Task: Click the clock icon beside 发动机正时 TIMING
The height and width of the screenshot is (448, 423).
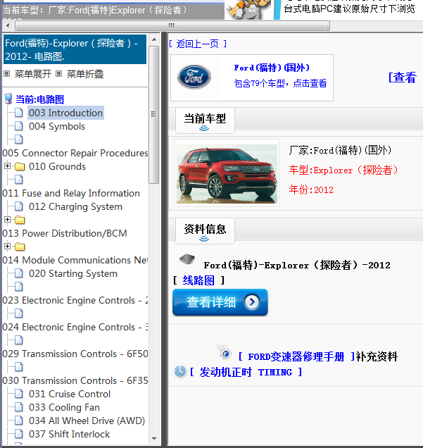Action: (x=180, y=371)
